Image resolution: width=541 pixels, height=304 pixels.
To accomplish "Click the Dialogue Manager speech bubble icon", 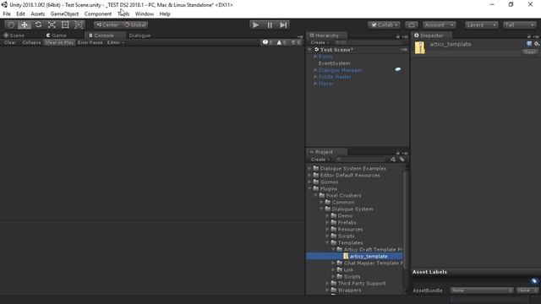I will click(x=398, y=69).
